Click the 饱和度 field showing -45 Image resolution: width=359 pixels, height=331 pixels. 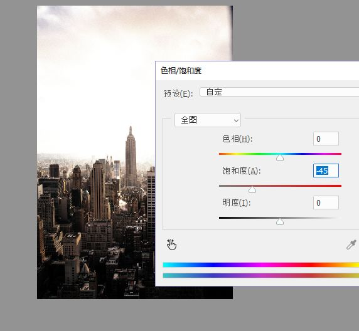click(326, 171)
